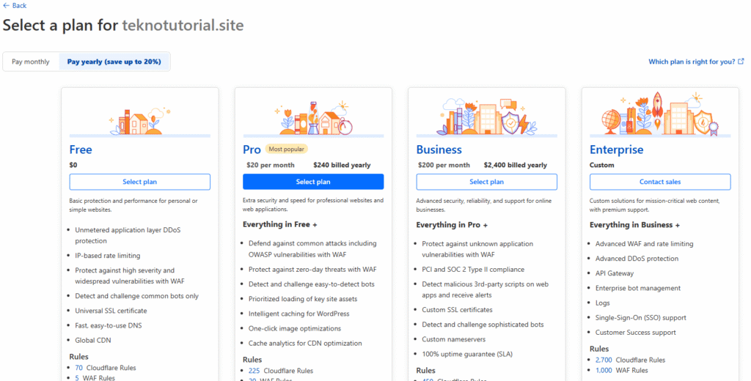Click 'Everything in Free +' heading
The width and height of the screenshot is (751, 381).
(x=279, y=224)
